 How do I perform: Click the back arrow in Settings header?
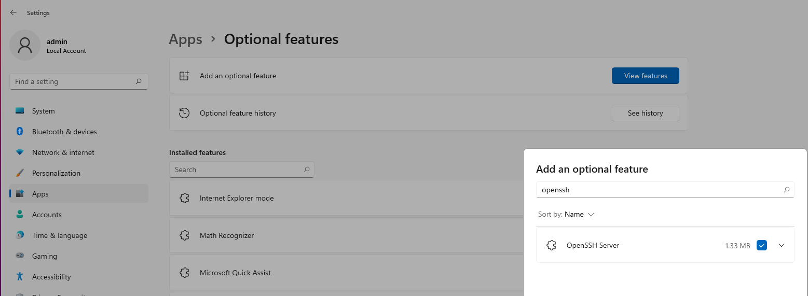pos(13,12)
